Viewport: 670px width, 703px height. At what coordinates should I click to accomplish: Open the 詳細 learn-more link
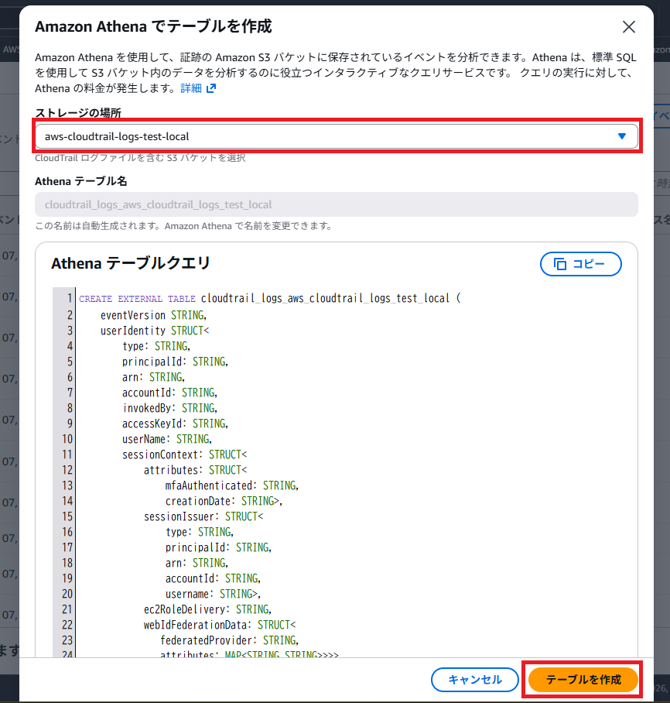click(190, 88)
